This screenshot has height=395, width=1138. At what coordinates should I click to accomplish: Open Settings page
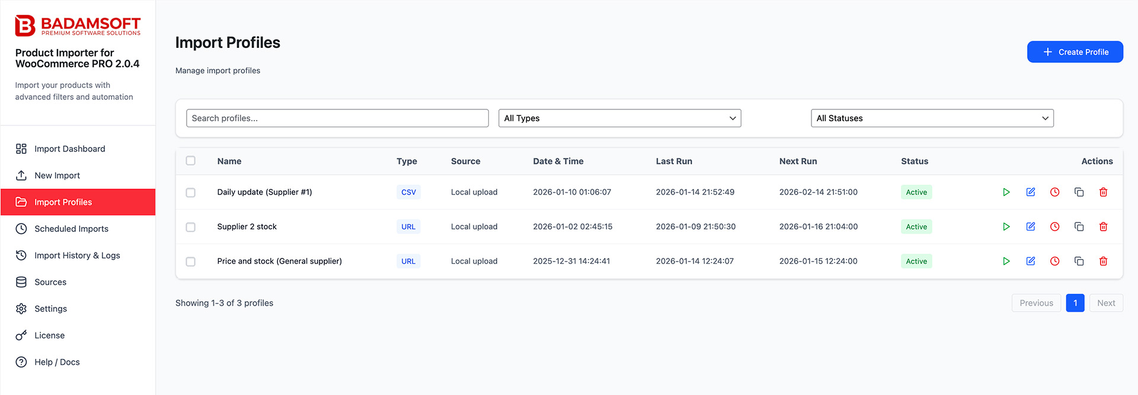(78, 309)
